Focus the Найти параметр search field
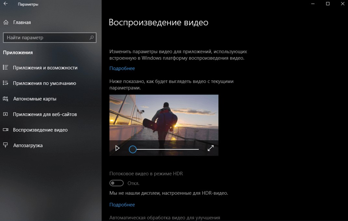This screenshot has width=348, height=221. pyautogui.click(x=50, y=37)
